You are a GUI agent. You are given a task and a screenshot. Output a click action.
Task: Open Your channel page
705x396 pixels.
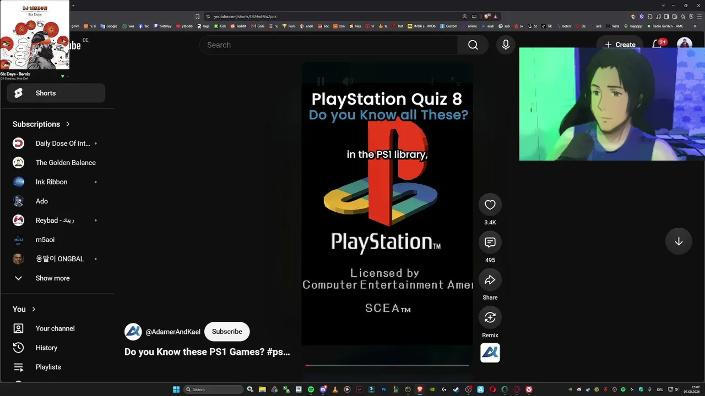click(x=56, y=328)
